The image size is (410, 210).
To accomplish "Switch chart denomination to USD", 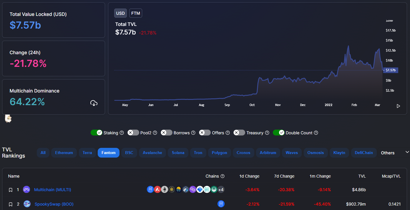I will 120,13.
